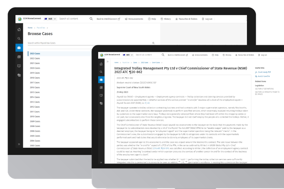The image size is (284, 189).
Task: Select 2023 Cases in the case list
Action: coord(35,54)
